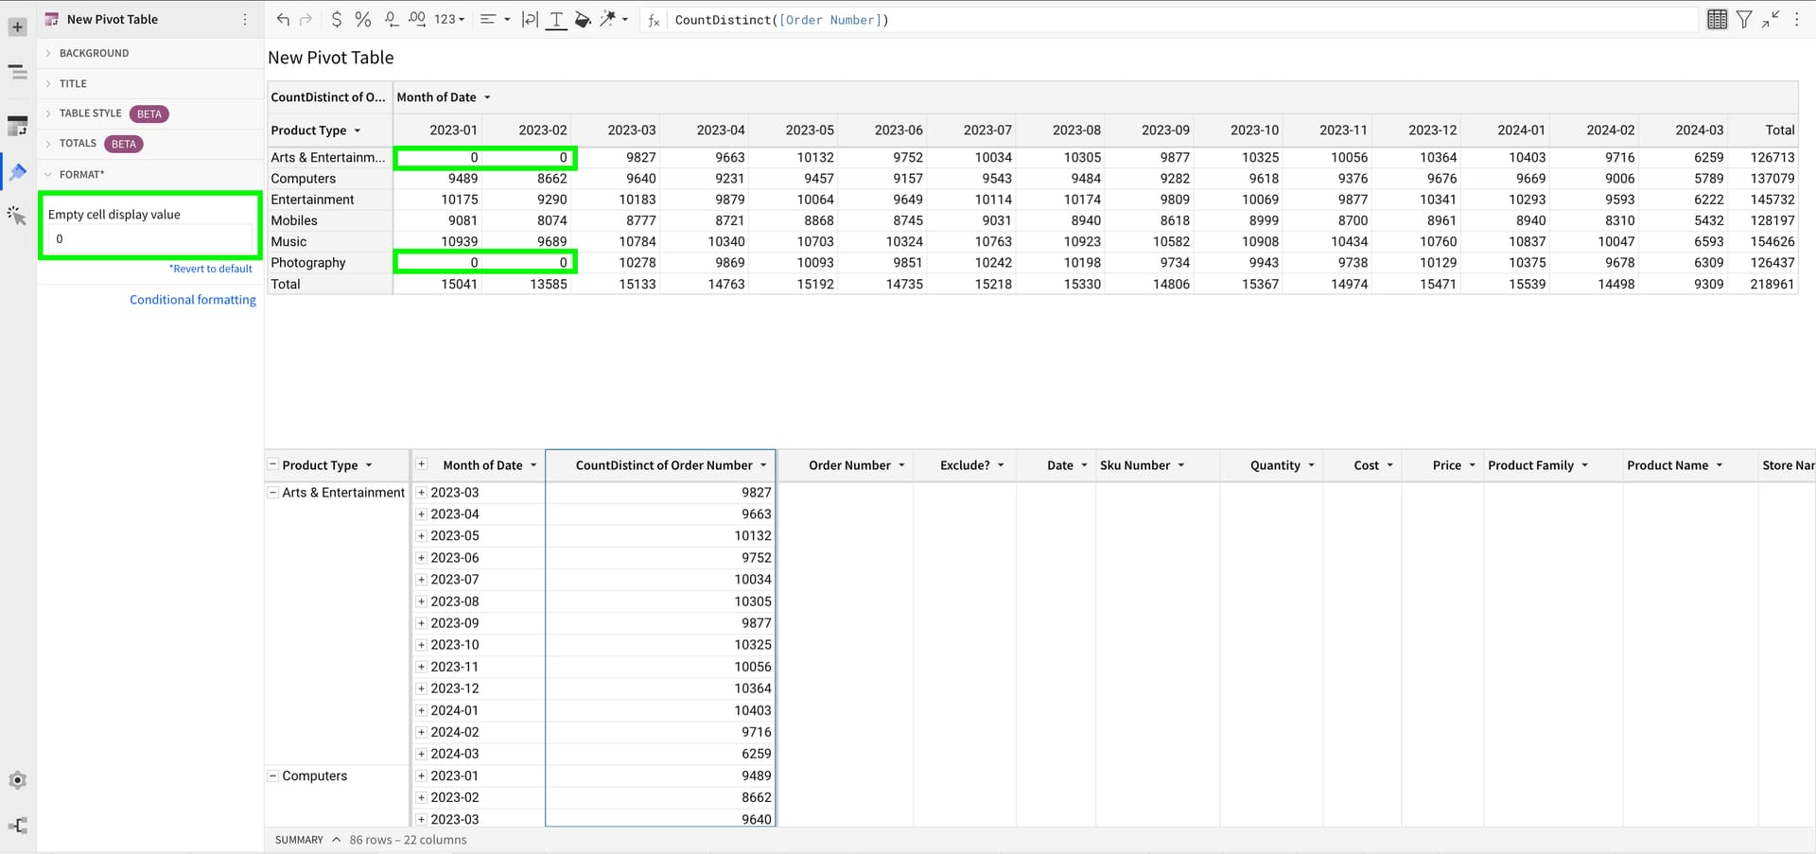Click the add element plus icon

17,26
